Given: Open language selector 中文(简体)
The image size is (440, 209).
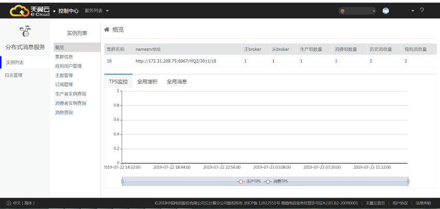Looking at the screenshot, I should coord(24,203).
